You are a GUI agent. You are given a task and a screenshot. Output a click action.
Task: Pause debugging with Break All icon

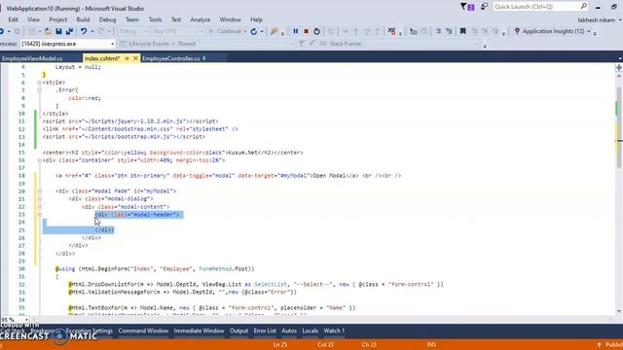(295, 31)
